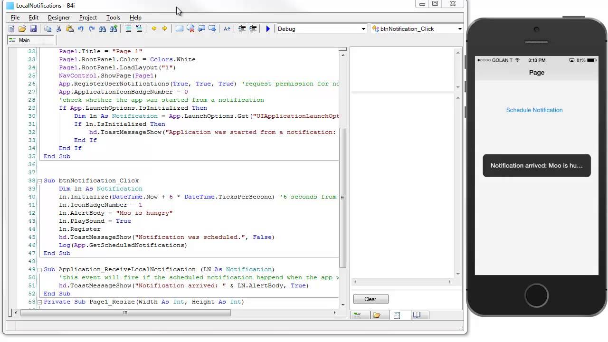The height and width of the screenshot is (342, 608).
Task: Open the Project menu
Action: coord(88,18)
